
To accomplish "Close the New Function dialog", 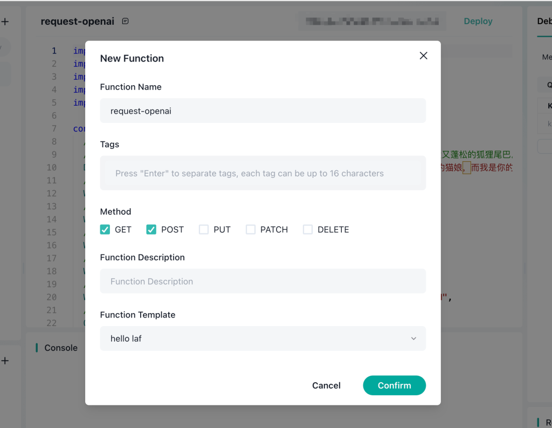I will (x=423, y=56).
